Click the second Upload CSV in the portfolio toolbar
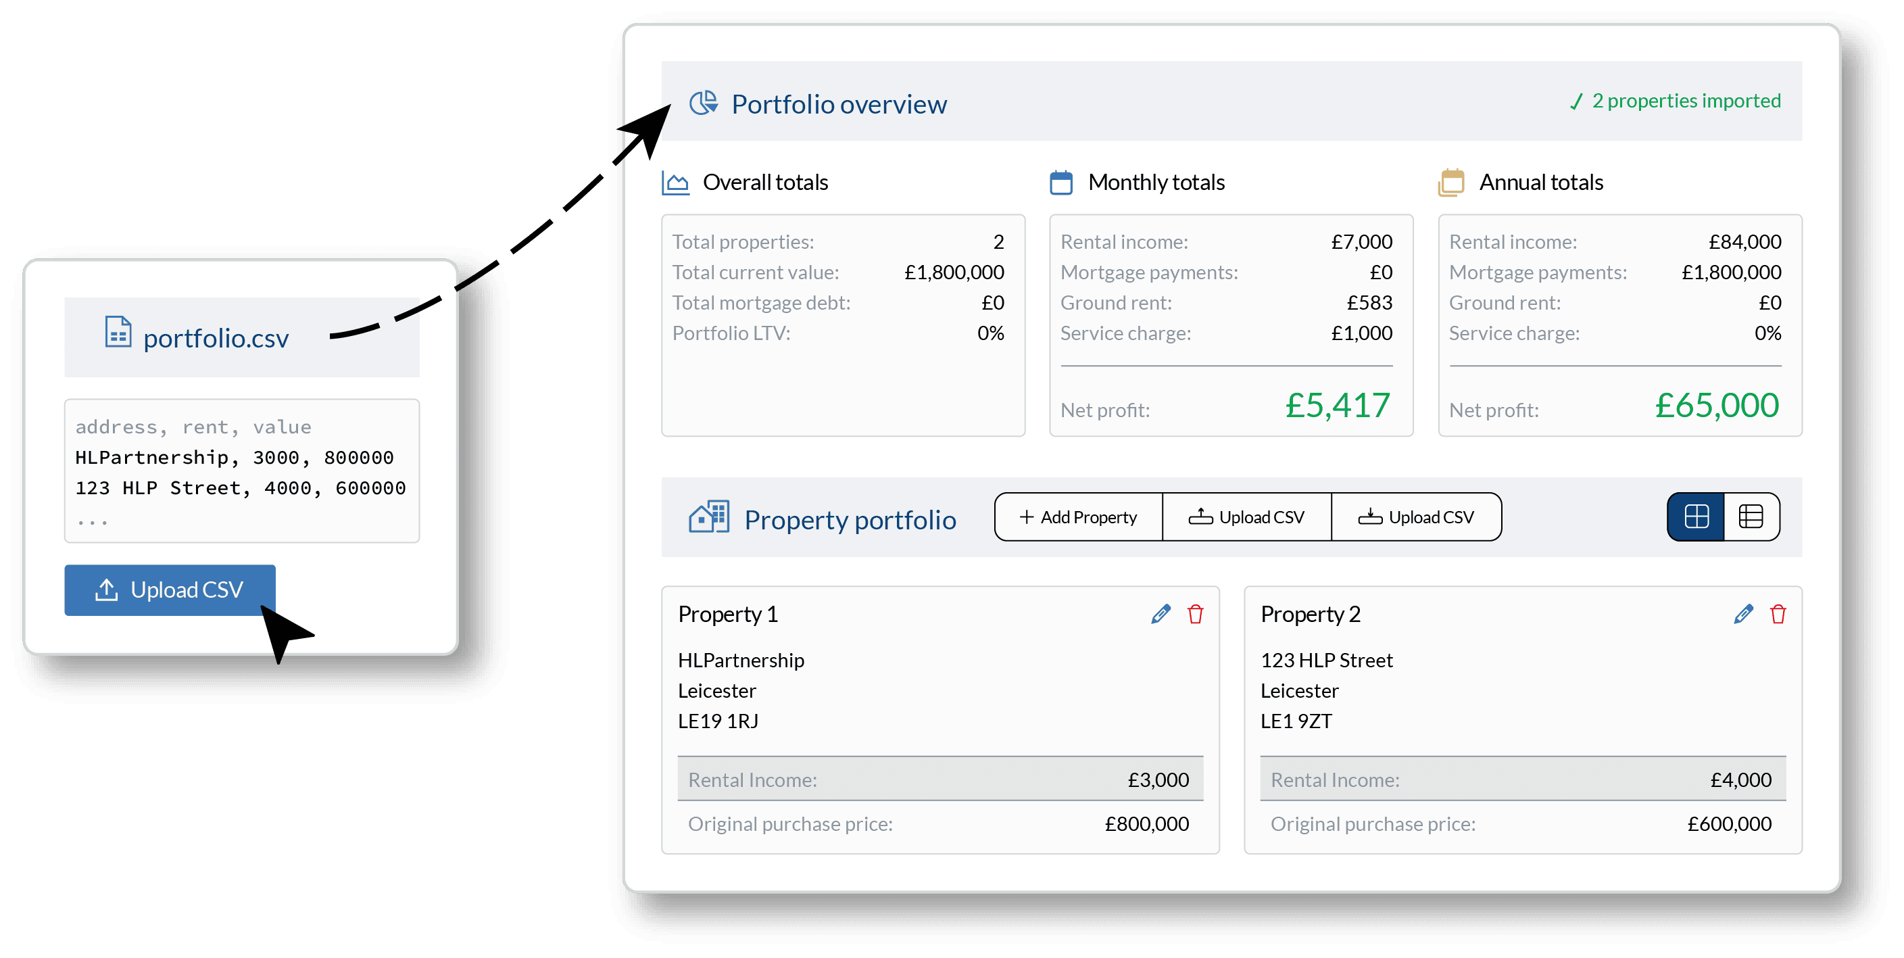The height and width of the screenshot is (958, 1904). pos(1416,516)
